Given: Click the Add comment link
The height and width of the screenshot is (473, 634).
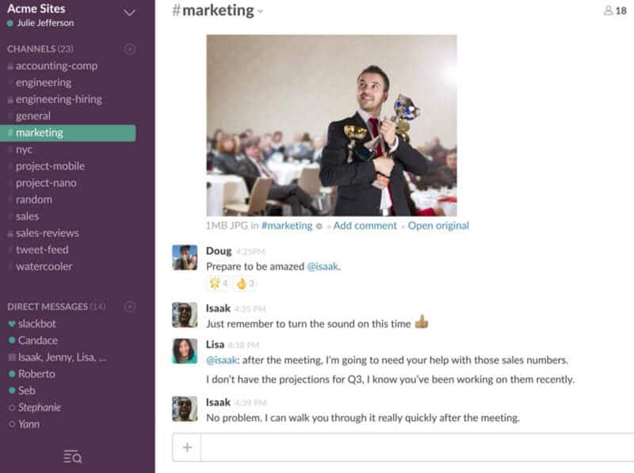Looking at the screenshot, I should click(365, 226).
